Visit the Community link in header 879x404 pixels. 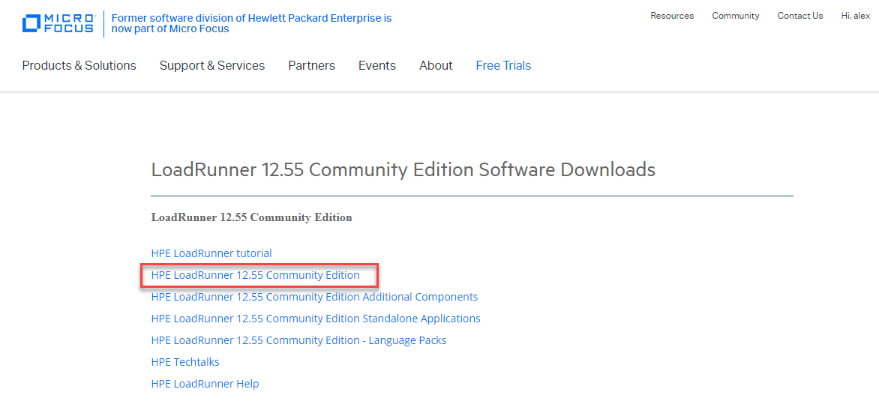(735, 16)
